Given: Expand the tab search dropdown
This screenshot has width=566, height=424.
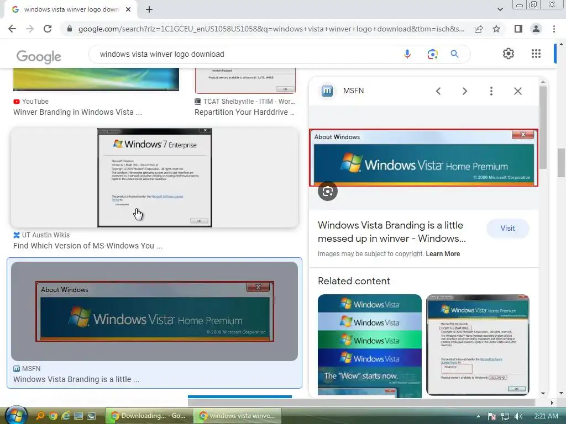Looking at the screenshot, I should 500,9.
